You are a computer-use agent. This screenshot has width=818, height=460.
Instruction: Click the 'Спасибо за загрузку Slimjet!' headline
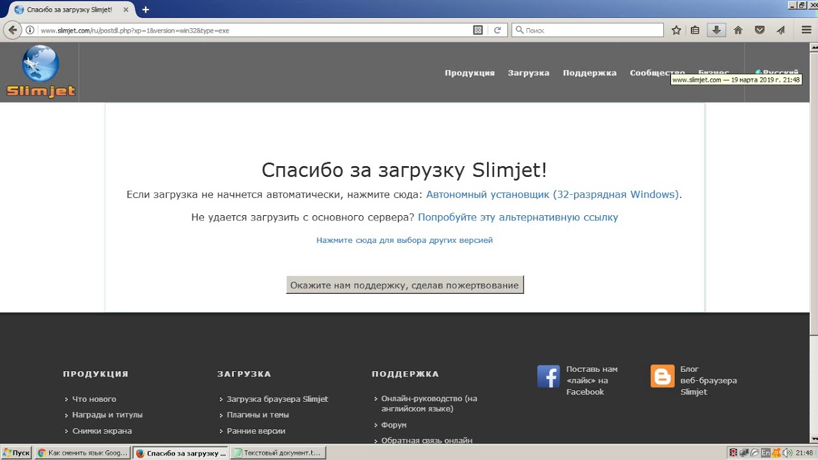pyautogui.click(x=405, y=170)
